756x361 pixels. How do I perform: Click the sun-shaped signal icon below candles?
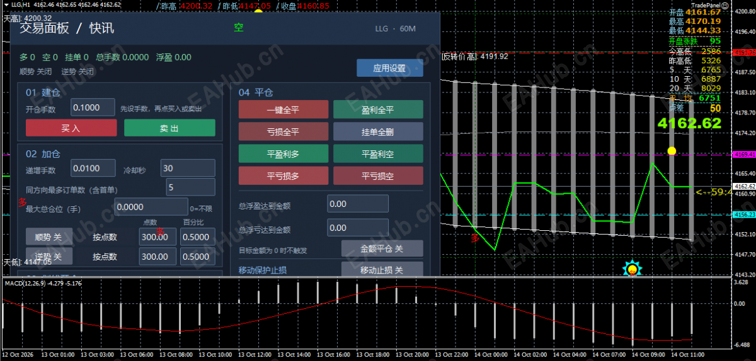pyautogui.click(x=632, y=269)
